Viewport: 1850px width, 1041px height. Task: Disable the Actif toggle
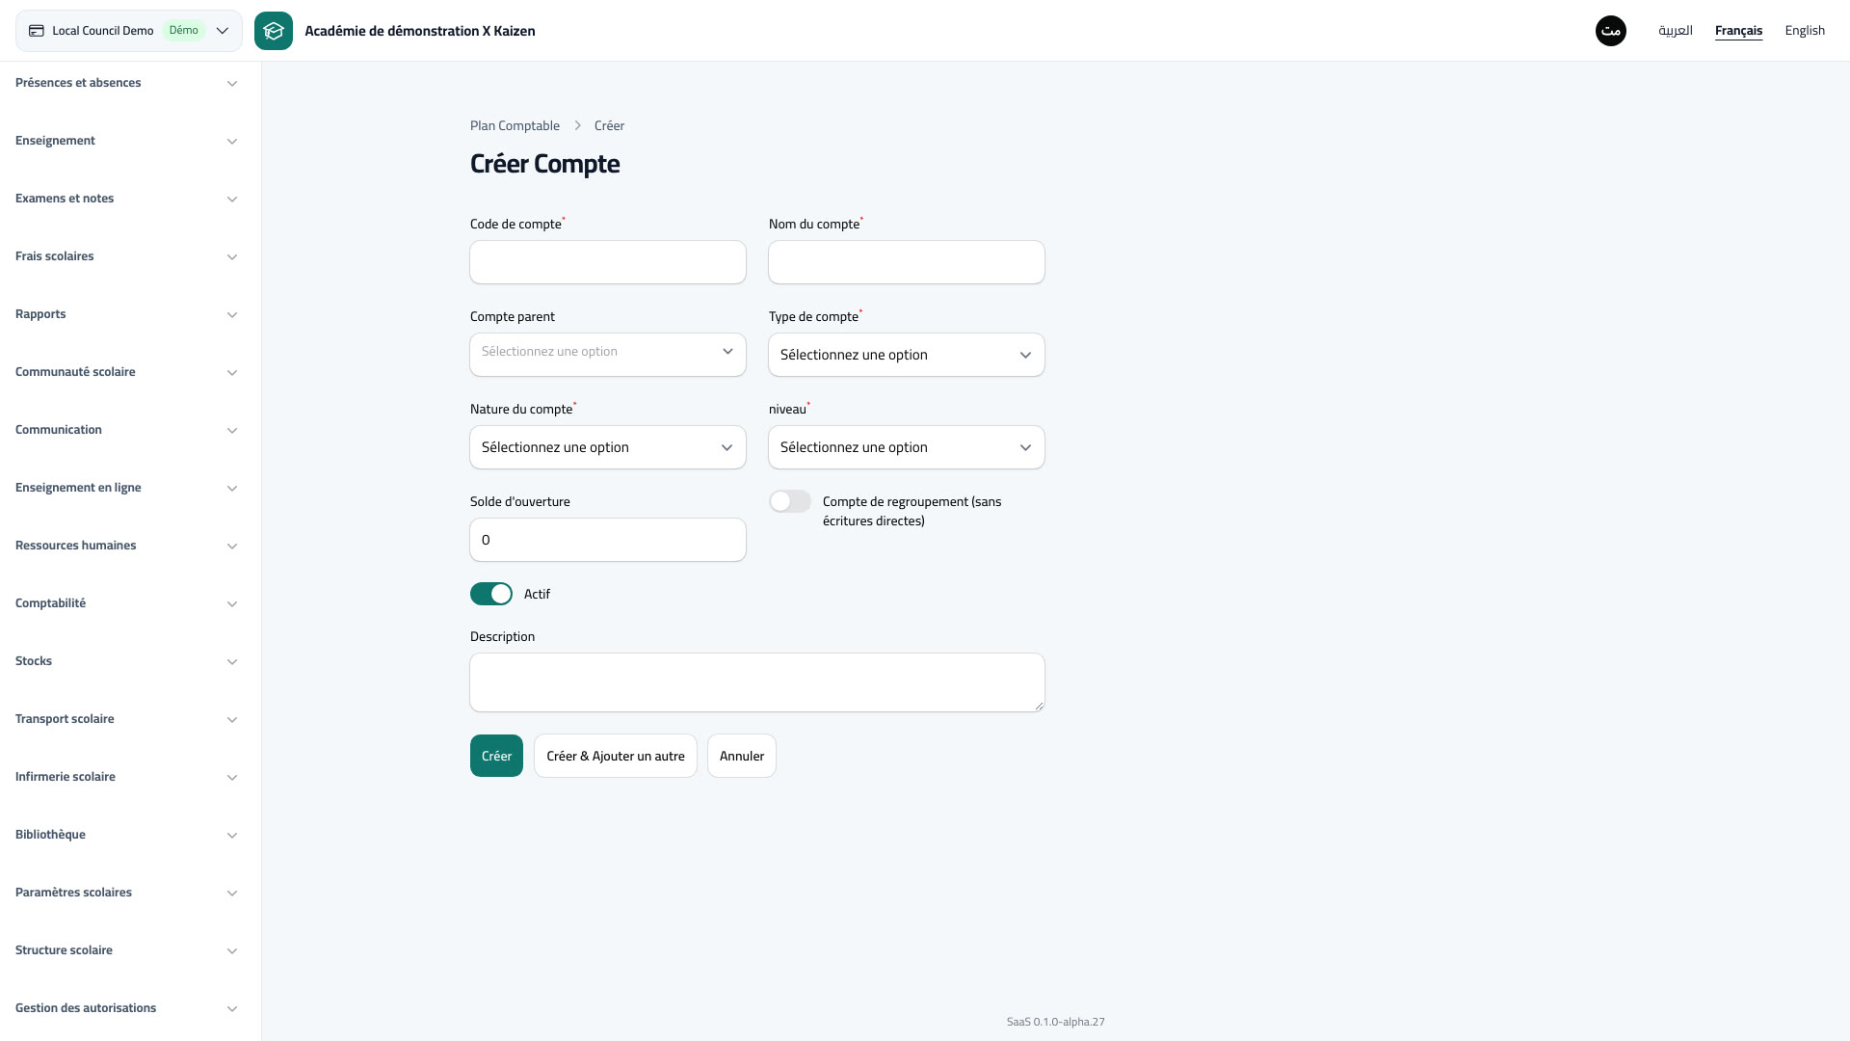click(x=491, y=594)
